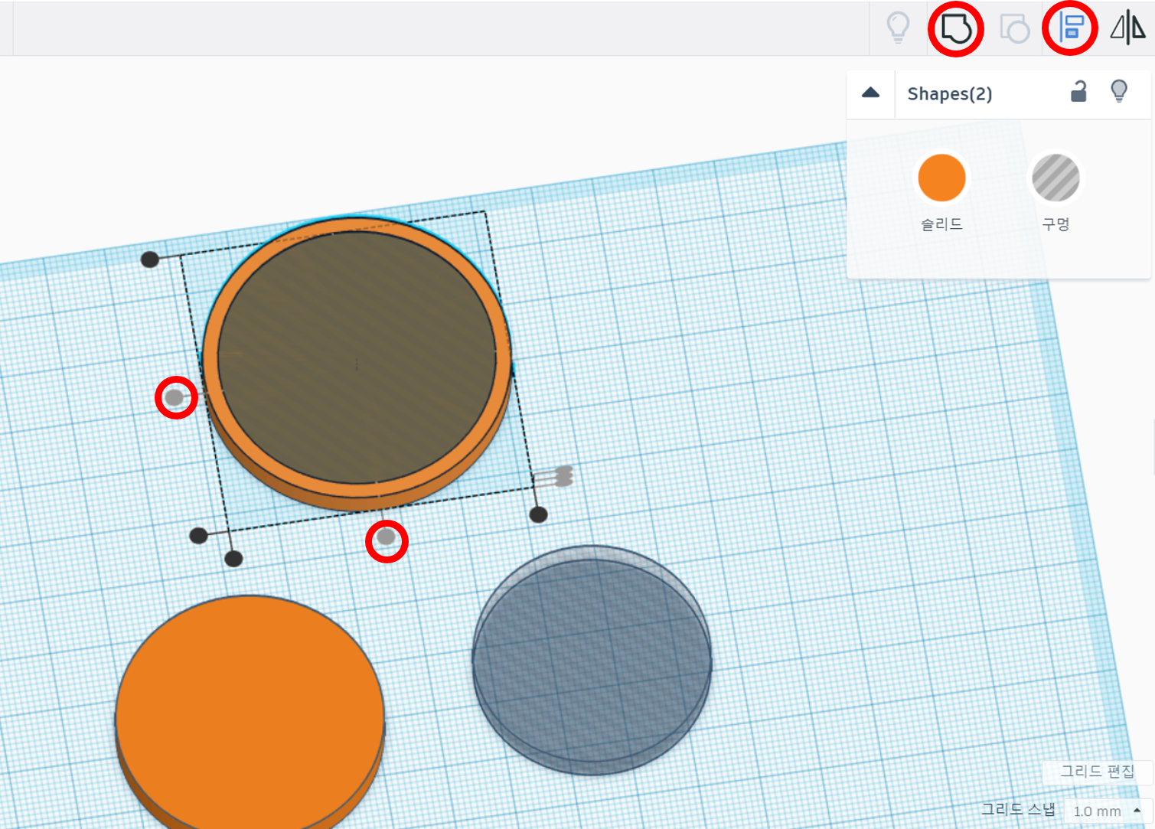Click the hide selection lightbulb icon in toolbar
Viewport: 1155px width, 829px height.
[897, 28]
